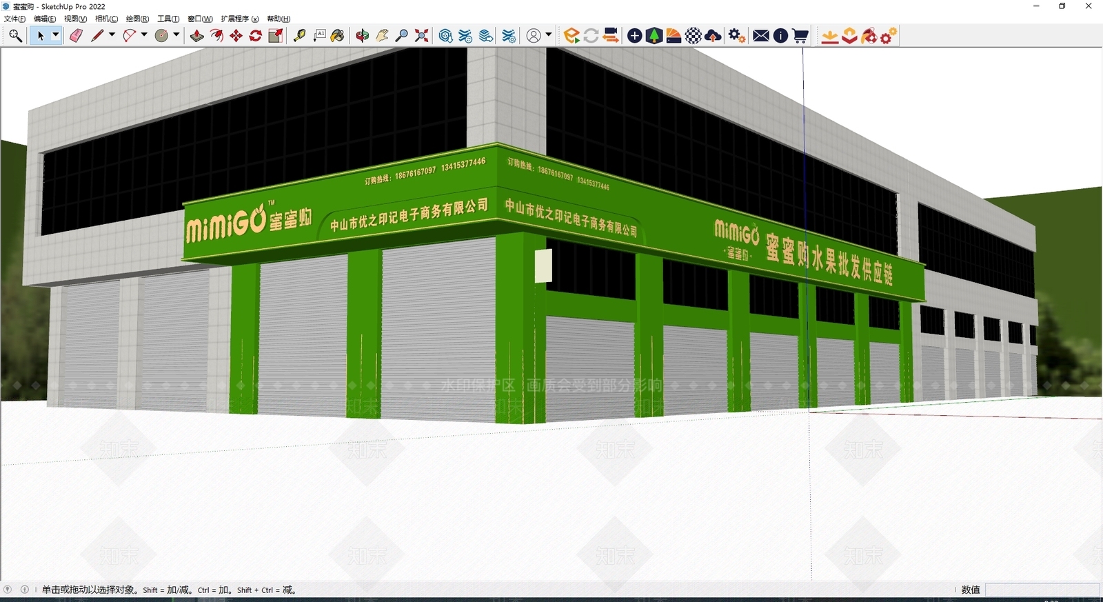This screenshot has height=602, width=1103.
Task: Click the red checkered paint bucket icon
Action: pos(869,36)
